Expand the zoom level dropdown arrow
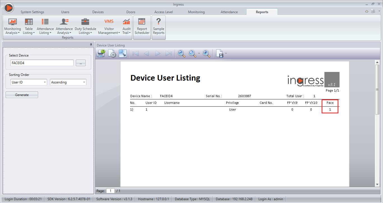 tap(199, 53)
